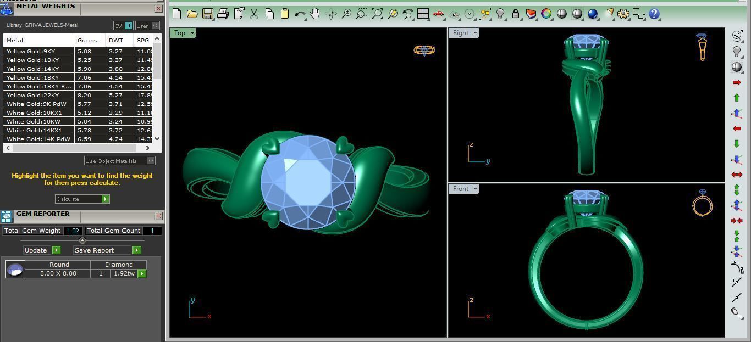Click the Total Gem Count field
Screen dimensions: 751x342
coord(152,231)
